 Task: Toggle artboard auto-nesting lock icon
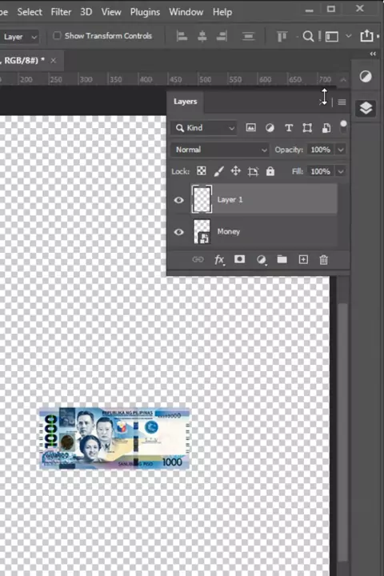pos(253,171)
